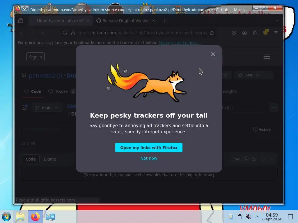View site security padlock info
298x223 pixels.
click(73, 33)
